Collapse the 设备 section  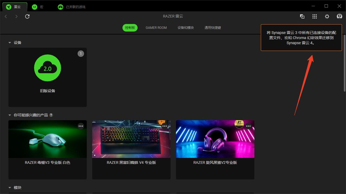click(10, 43)
